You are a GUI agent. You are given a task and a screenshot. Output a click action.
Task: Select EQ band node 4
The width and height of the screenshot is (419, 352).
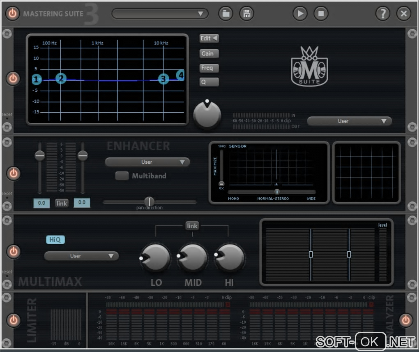point(181,75)
